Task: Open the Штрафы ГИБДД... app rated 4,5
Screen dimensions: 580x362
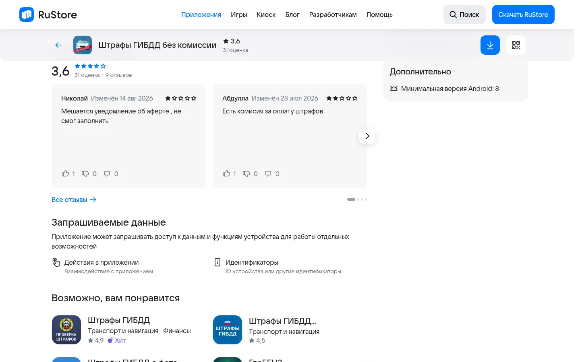Action: click(283, 321)
